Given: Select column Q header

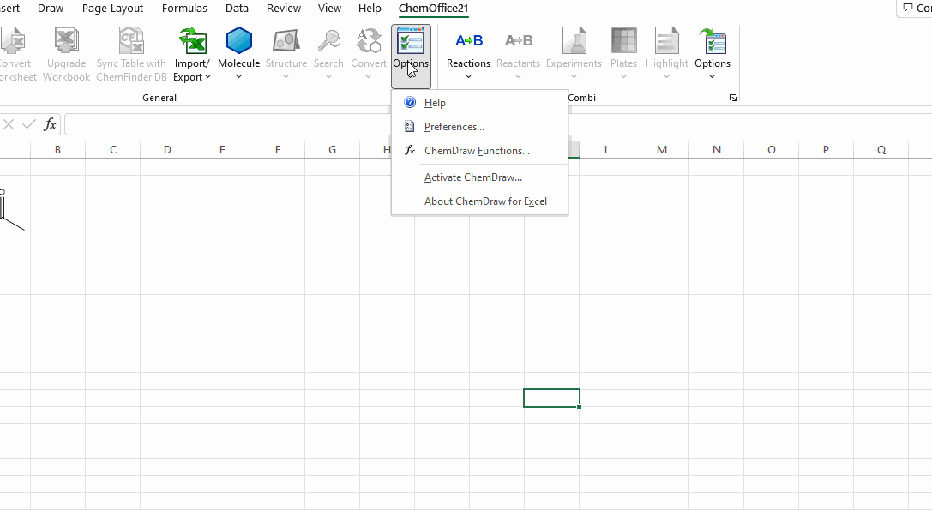Looking at the screenshot, I should click(881, 150).
